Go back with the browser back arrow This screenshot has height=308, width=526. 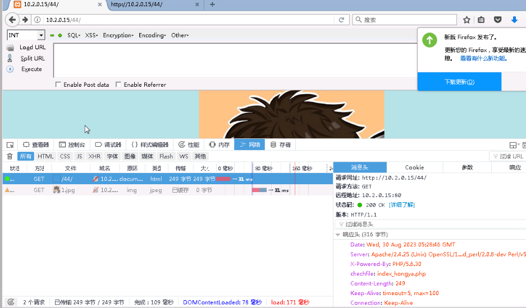(x=12, y=20)
